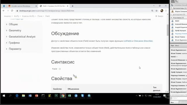This screenshot has height=105, width=187.
Task: Open the ArcPy breadcrumb link
Action: pyautogui.click(x=16, y=16)
